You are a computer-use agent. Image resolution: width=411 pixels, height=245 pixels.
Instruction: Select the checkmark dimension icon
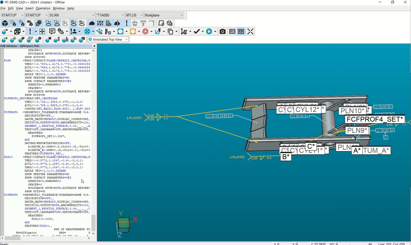(x=197, y=31)
